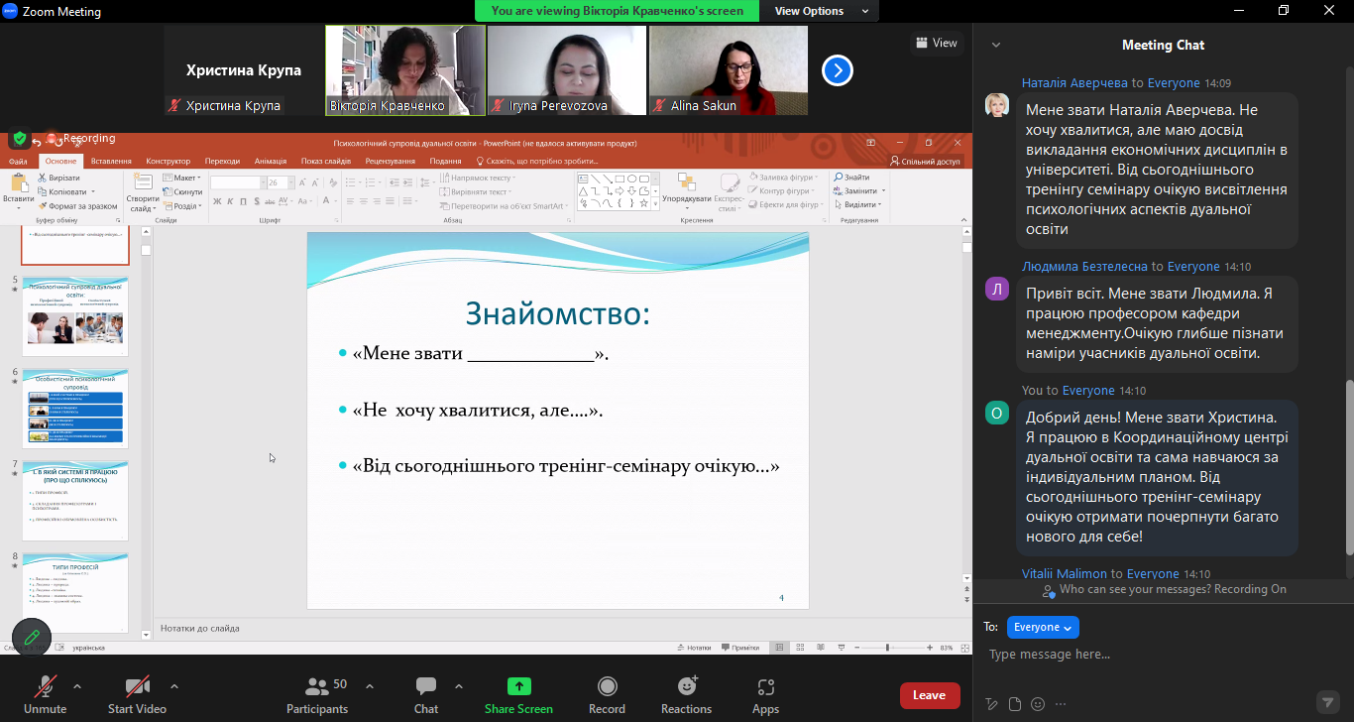The height and width of the screenshot is (722, 1354).
Task: Click the chat send arrow button
Action: pos(1328,702)
